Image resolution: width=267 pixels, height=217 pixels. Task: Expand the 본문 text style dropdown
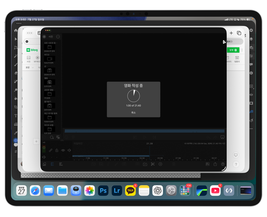tap(30, 67)
